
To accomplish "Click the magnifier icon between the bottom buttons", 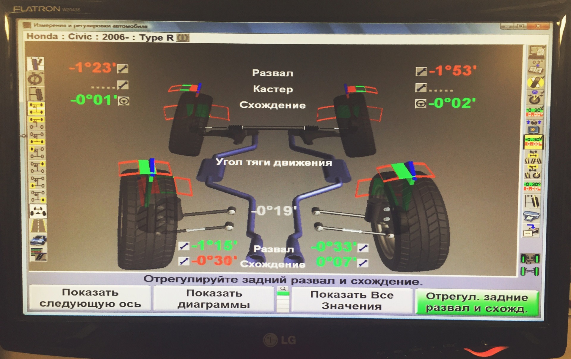I will [x=283, y=288].
